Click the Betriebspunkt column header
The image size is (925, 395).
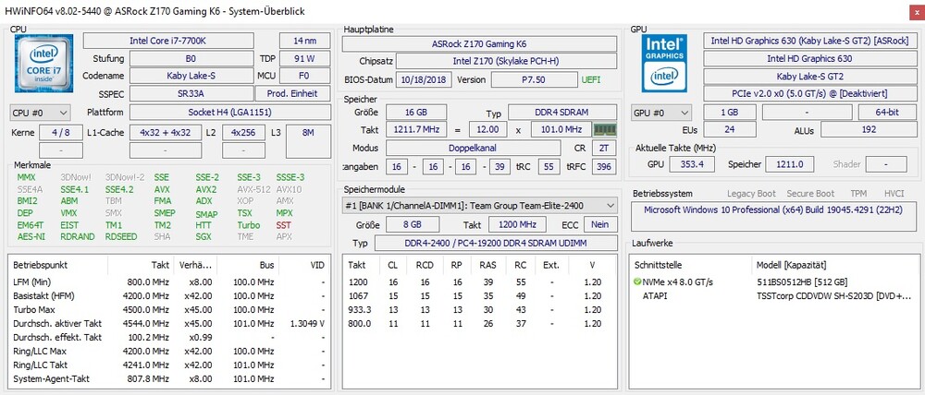[57, 265]
